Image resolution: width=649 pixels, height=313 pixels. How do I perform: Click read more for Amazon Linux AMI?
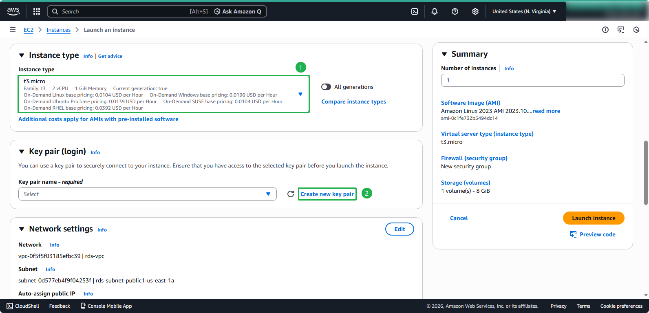[546, 111]
